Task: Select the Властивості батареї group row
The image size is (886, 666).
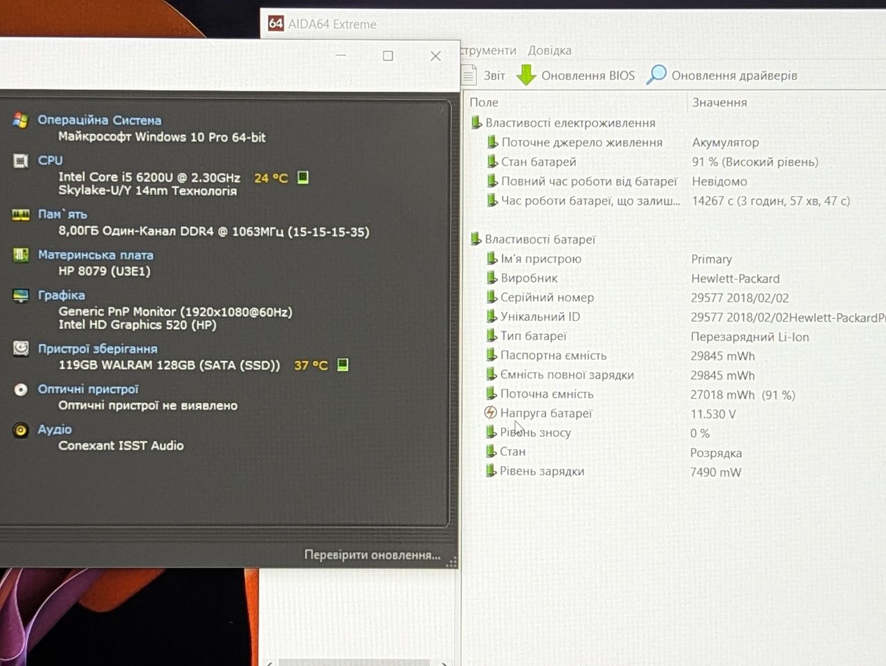Action: (x=540, y=239)
